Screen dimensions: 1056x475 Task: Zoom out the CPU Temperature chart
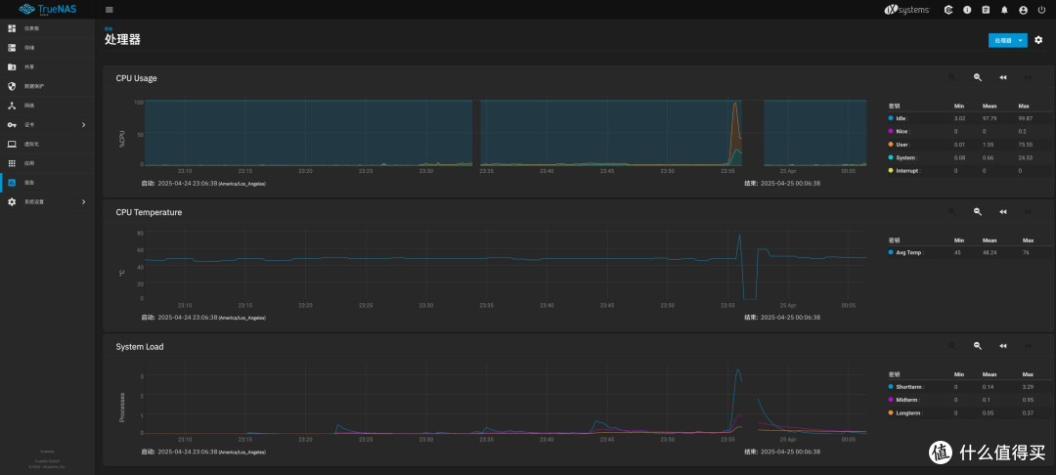coord(977,211)
